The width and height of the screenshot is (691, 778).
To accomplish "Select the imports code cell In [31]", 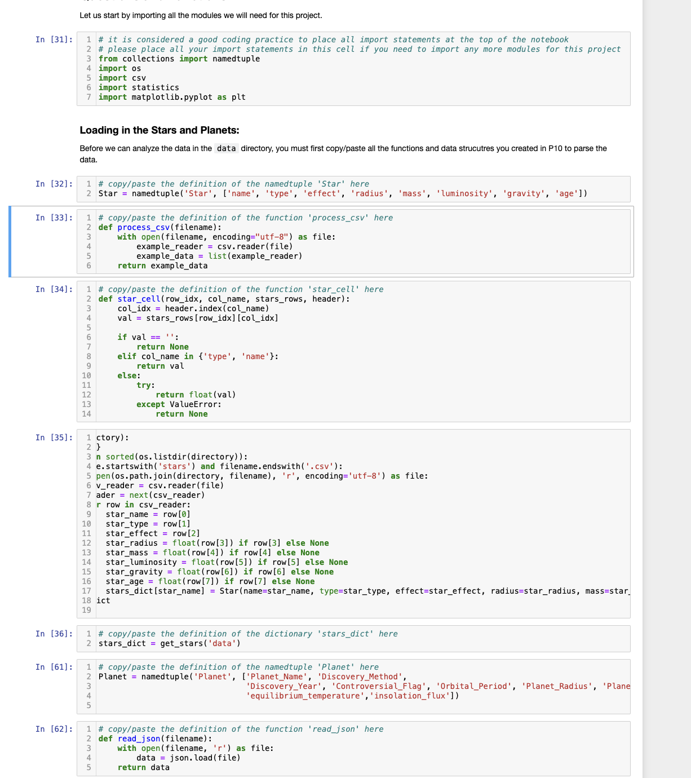I will click(x=353, y=69).
